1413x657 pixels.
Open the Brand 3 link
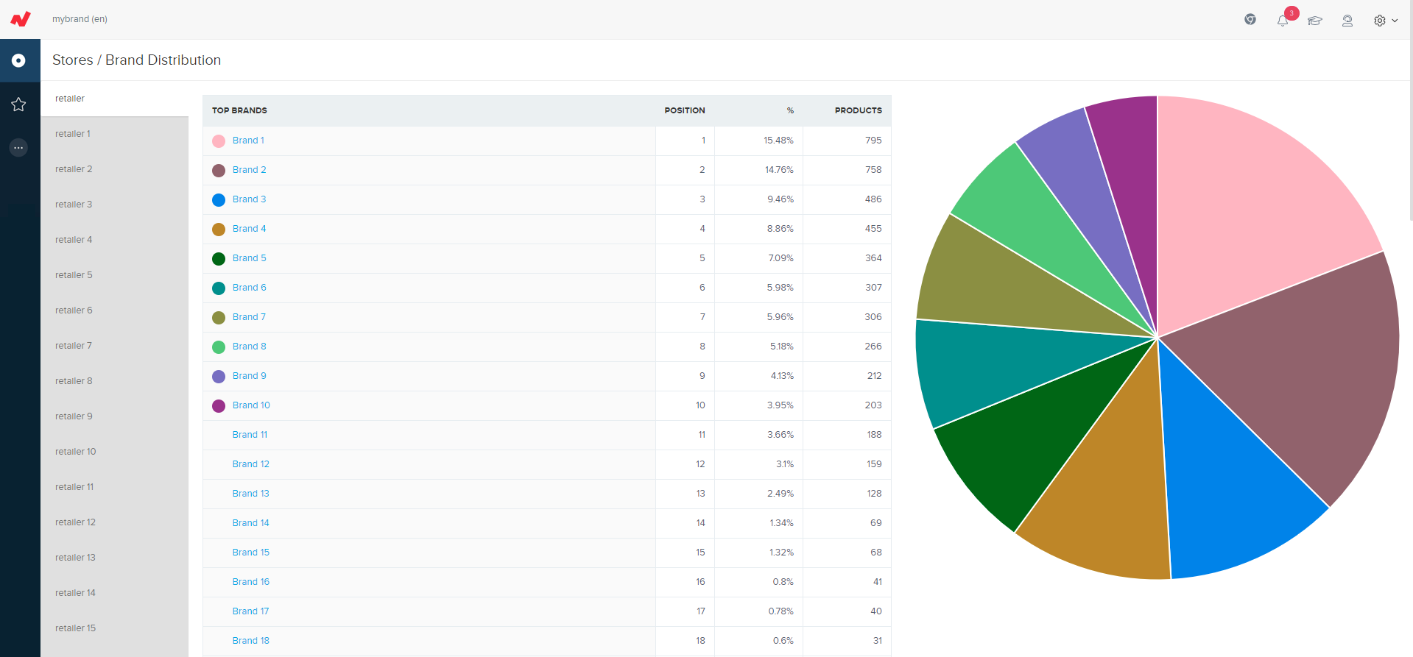coord(249,199)
